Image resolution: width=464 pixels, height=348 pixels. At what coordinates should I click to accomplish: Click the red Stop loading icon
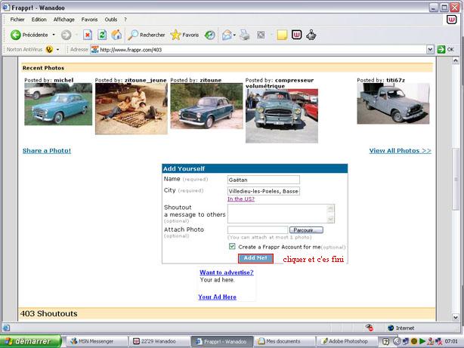pos(88,35)
